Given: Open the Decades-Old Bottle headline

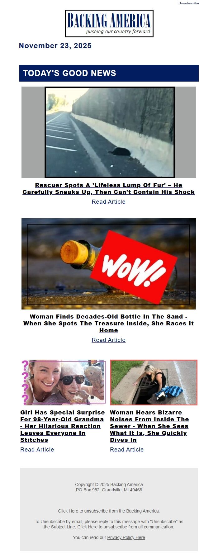Looking at the screenshot, I should (x=109, y=323).
